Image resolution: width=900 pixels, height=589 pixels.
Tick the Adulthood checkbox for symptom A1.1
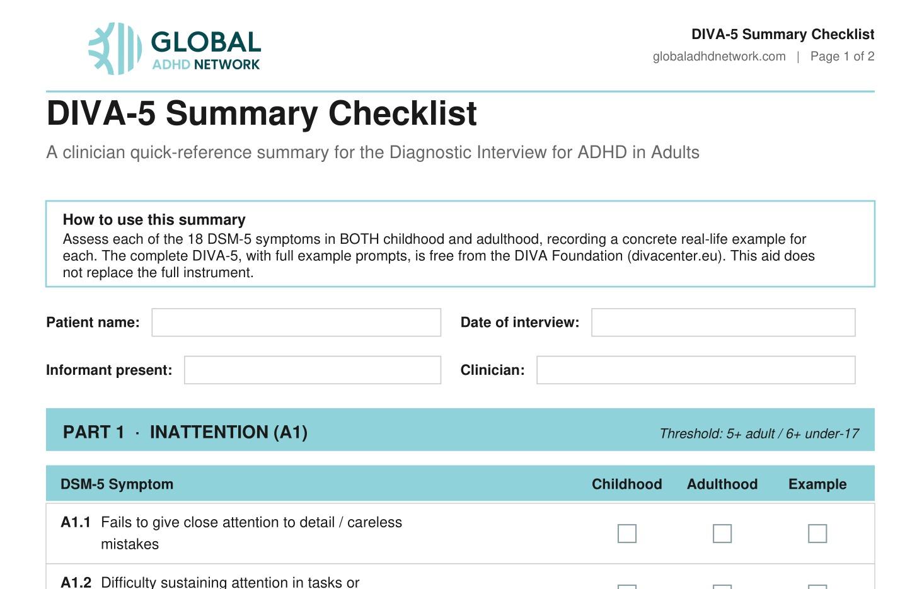click(722, 534)
